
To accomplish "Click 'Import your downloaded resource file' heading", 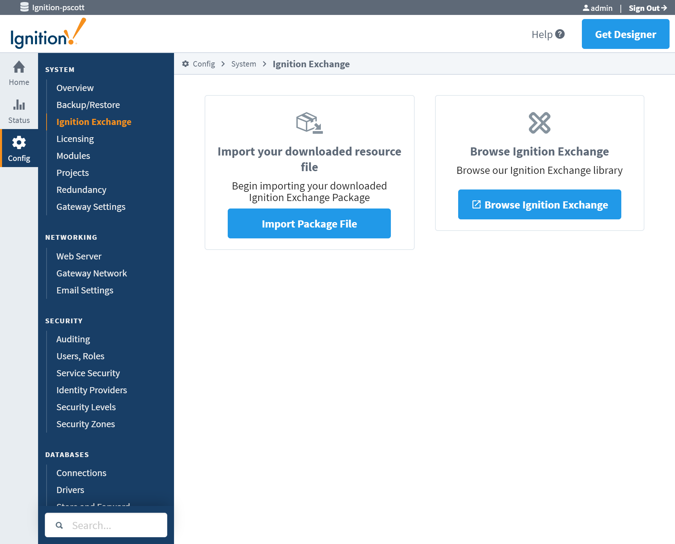I will 309,159.
